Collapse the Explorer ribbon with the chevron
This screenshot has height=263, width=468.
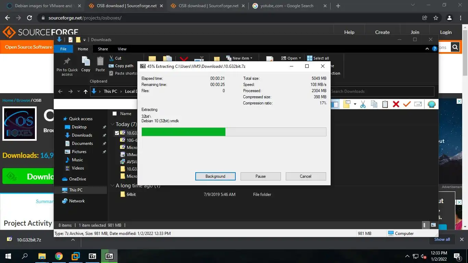pos(427,49)
